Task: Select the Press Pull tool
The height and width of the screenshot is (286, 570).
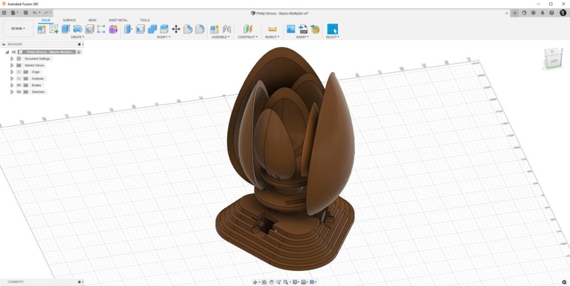Action: click(x=128, y=29)
